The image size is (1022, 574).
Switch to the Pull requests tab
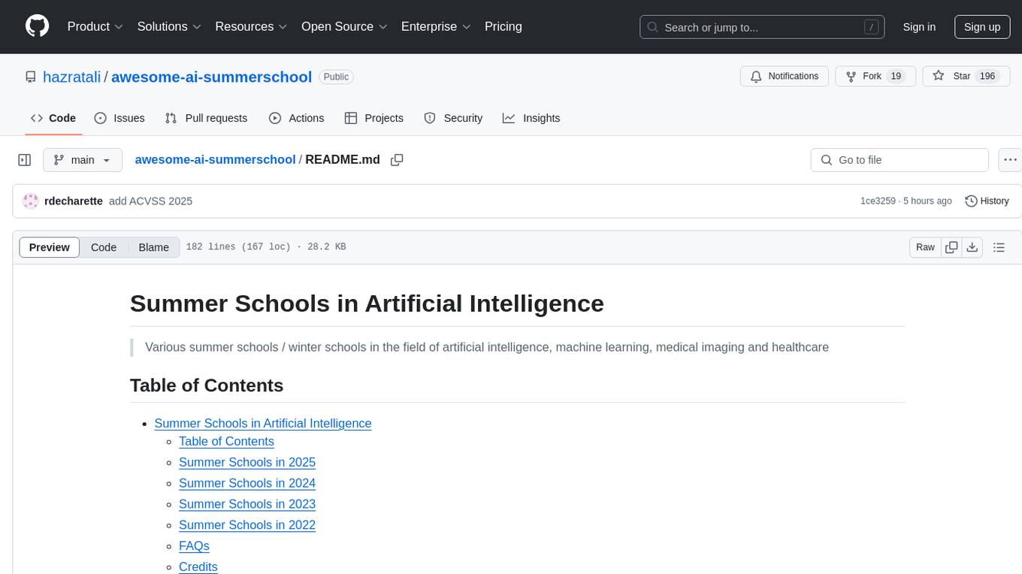tap(206, 118)
